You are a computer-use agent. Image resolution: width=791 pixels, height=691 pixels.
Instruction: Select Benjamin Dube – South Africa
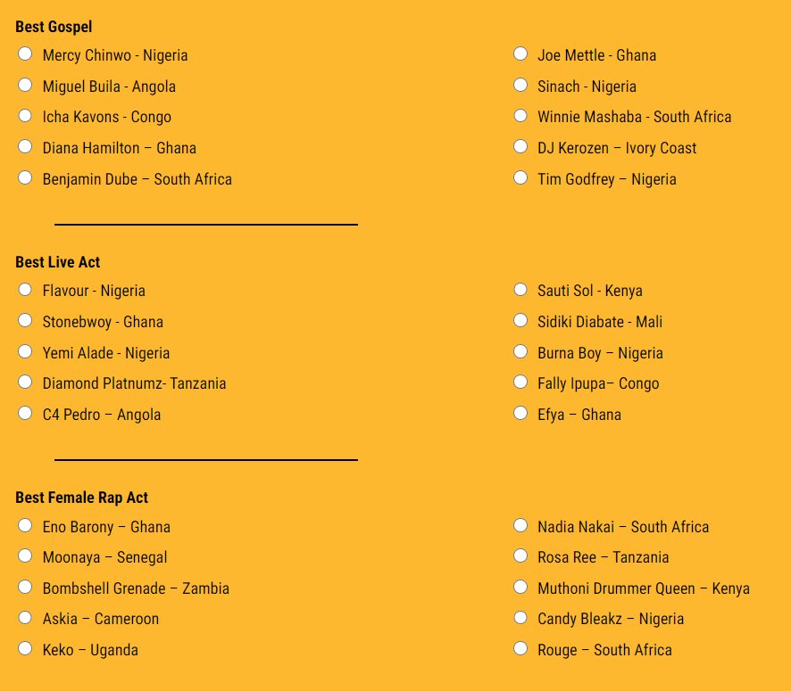[x=25, y=178]
